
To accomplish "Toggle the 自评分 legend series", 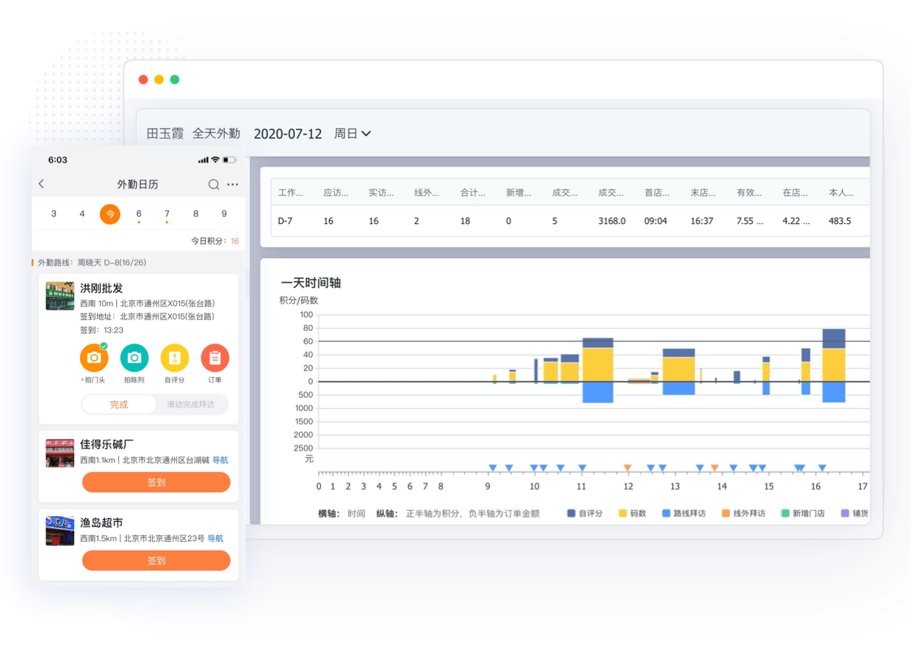I will coord(585,513).
